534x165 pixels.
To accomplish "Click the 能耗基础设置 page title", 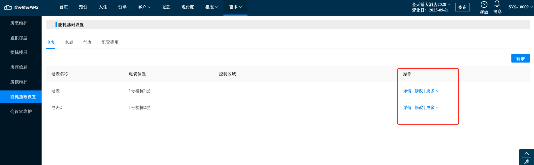I will [71, 25].
